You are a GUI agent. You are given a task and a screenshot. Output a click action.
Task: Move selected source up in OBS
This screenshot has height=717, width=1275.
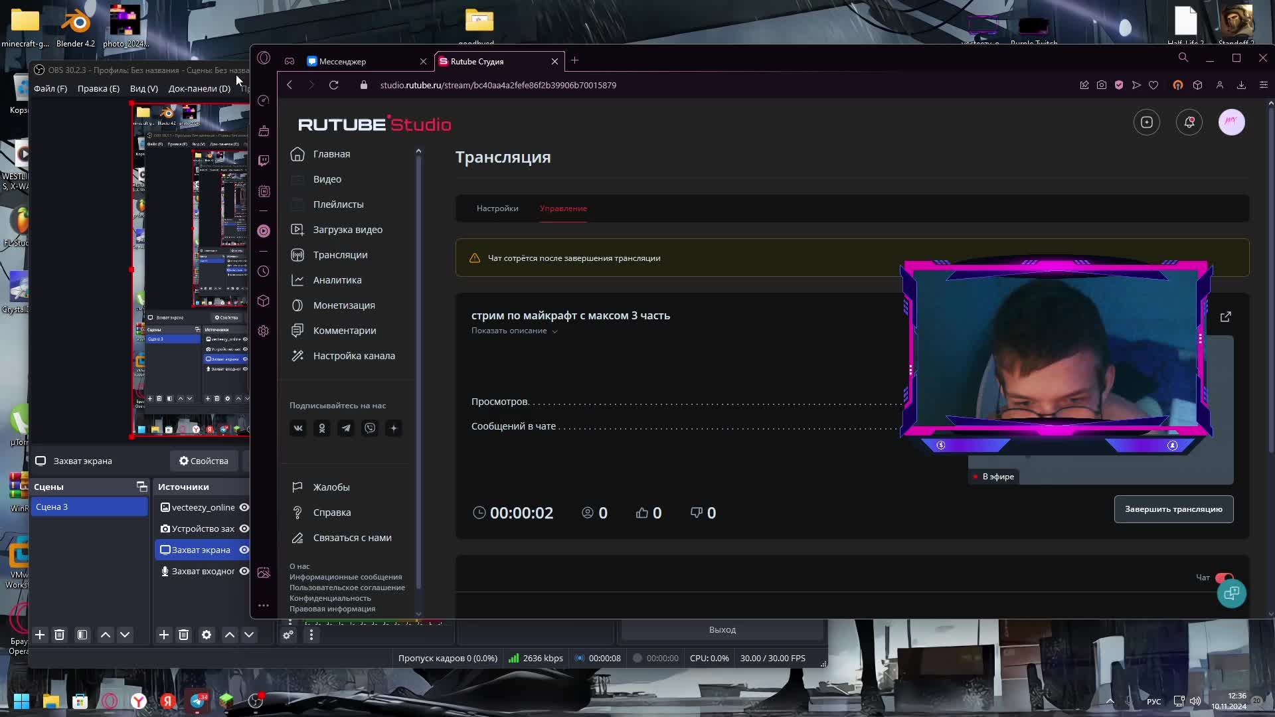(x=230, y=635)
